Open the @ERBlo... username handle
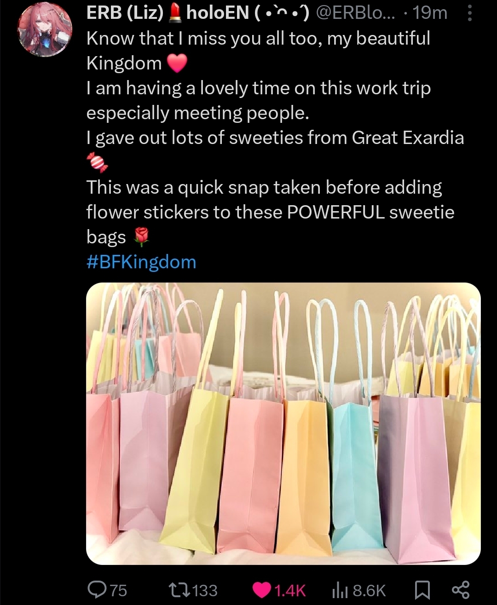The width and height of the screenshot is (497, 605). click(x=357, y=13)
